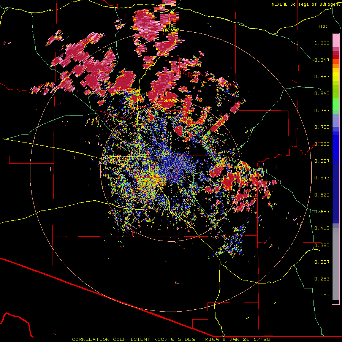Click the [CC] label above the color scale
The width and height of the screenshot is (342, 342).
(324, 26)
